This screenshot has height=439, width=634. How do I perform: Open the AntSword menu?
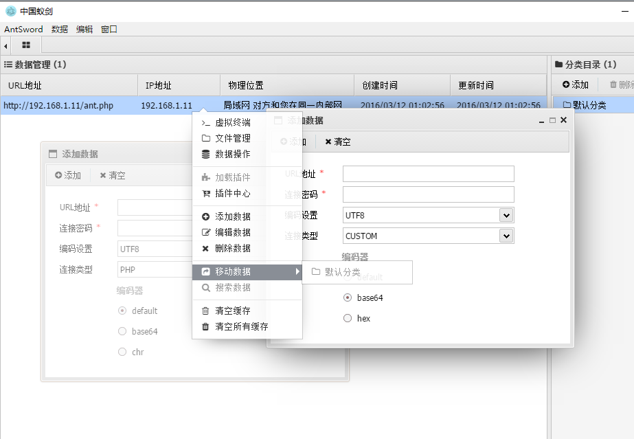pos(23,29)
